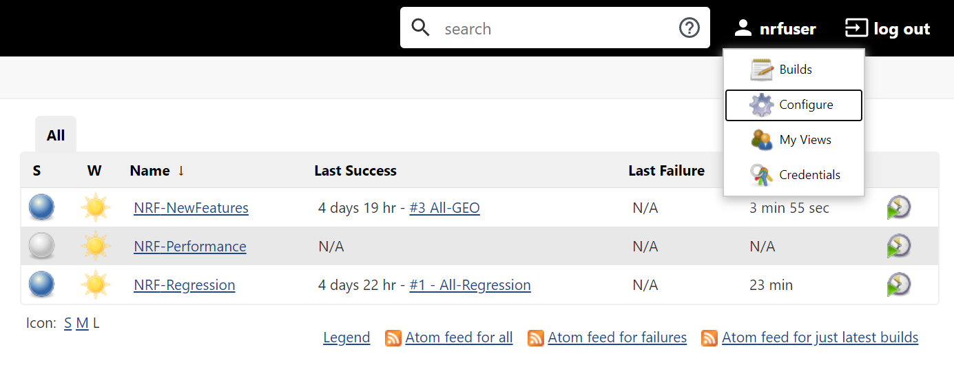954x385 pixels.
Task: Set icon size to S
Action: (x=68, y=322)
